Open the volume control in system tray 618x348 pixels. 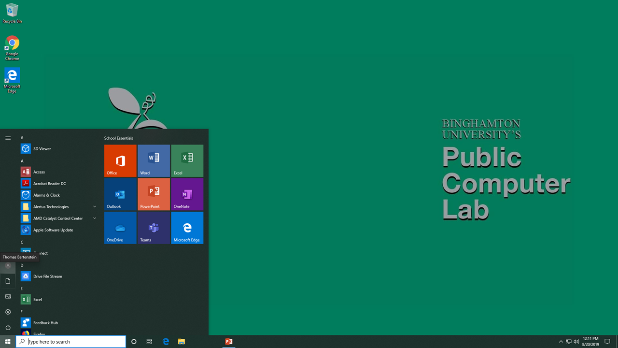576,342
